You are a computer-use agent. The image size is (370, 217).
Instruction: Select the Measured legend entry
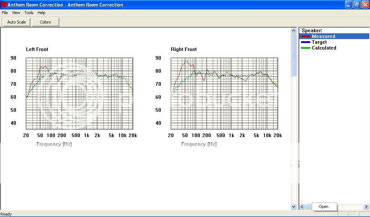(x=334, y=36)
